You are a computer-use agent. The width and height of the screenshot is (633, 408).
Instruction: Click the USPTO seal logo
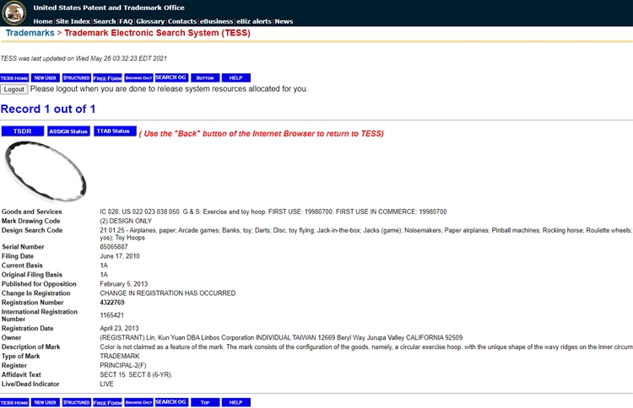coord(14,13)
